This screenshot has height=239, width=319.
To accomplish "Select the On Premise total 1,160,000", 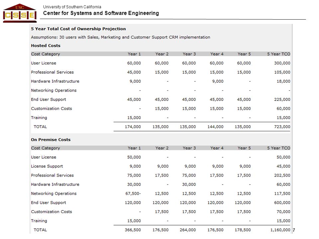I will (280, 230).
